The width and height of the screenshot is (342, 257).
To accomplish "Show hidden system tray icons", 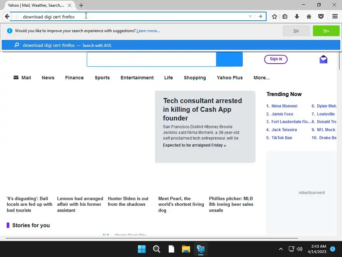I will (281, 249).
